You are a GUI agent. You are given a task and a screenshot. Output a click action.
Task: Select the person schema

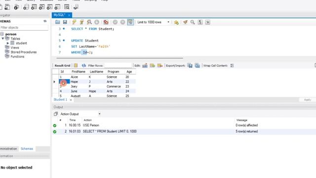coord(11,34)
